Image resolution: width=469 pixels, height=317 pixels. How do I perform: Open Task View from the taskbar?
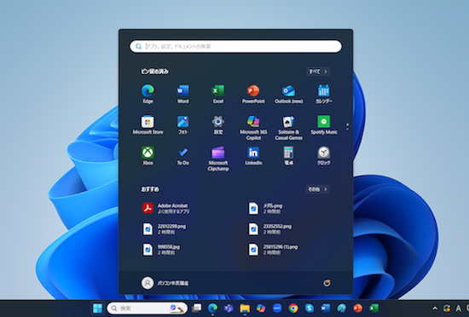[196, 308]
